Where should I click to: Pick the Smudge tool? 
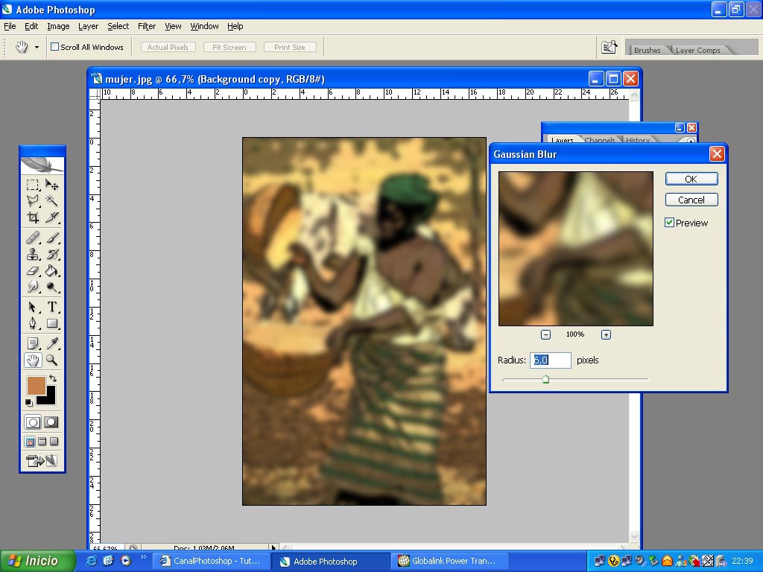pos(33,287)
